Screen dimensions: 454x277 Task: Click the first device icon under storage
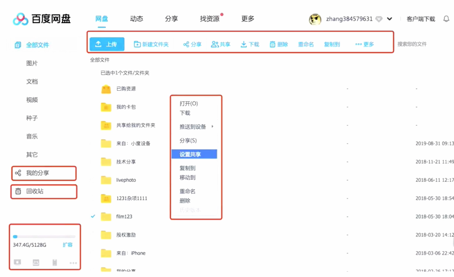17,262
